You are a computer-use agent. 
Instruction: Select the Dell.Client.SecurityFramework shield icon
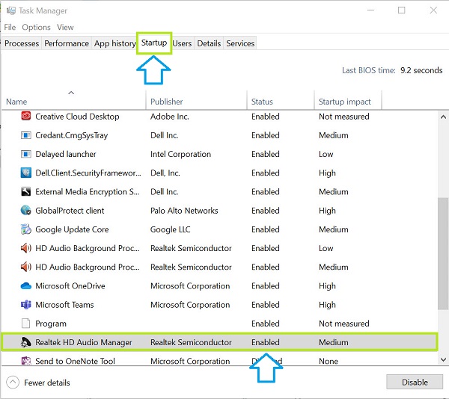pos(26,173)
